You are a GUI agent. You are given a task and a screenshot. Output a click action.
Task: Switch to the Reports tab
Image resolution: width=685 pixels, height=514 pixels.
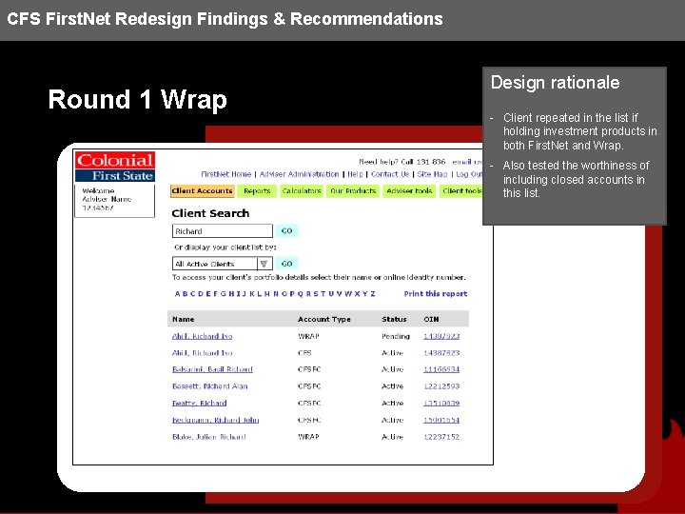point(257,191)
